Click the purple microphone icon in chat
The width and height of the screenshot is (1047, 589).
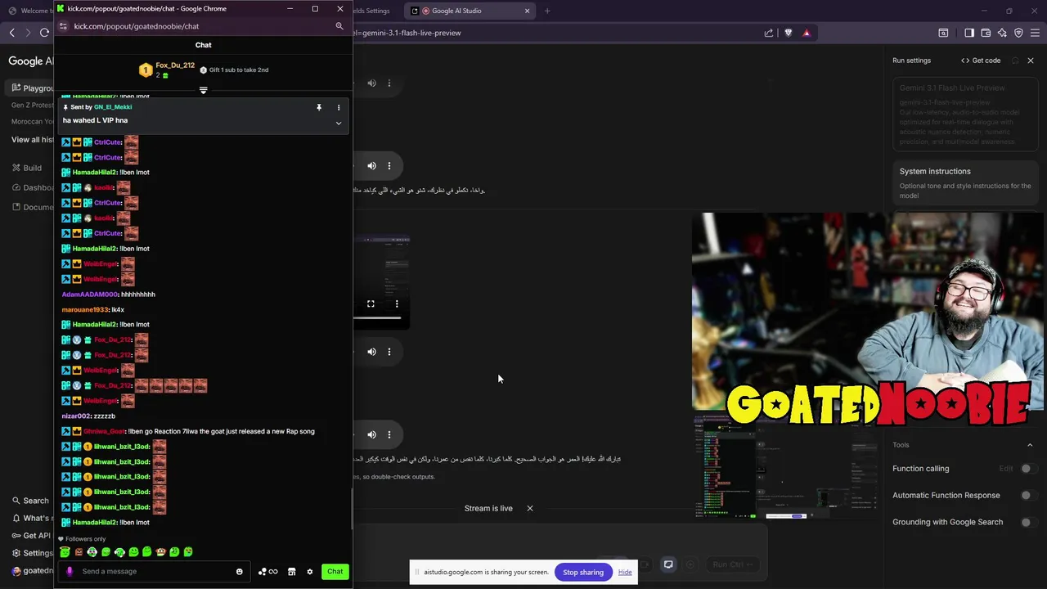(x=70, y=571)
